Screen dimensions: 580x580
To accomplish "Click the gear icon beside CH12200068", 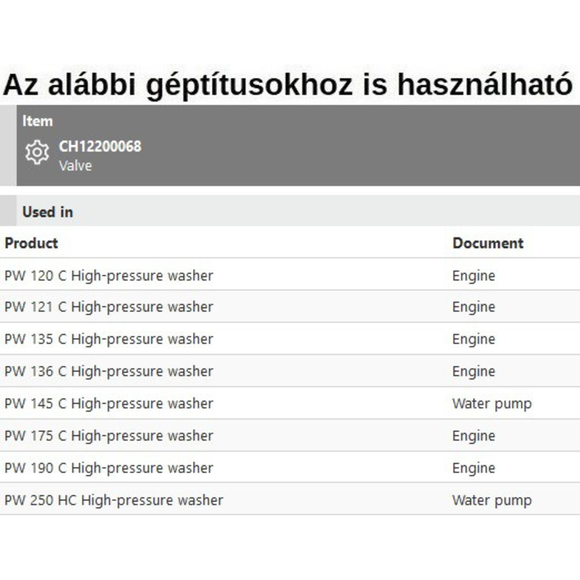I will pos(37,153).
